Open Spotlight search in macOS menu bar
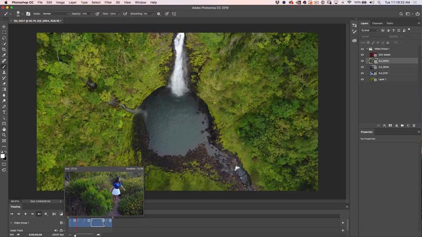This screenshot has height=237, width=422. (379, 3)
